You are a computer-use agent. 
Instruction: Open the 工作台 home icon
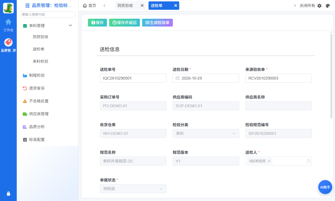point(8,21)
